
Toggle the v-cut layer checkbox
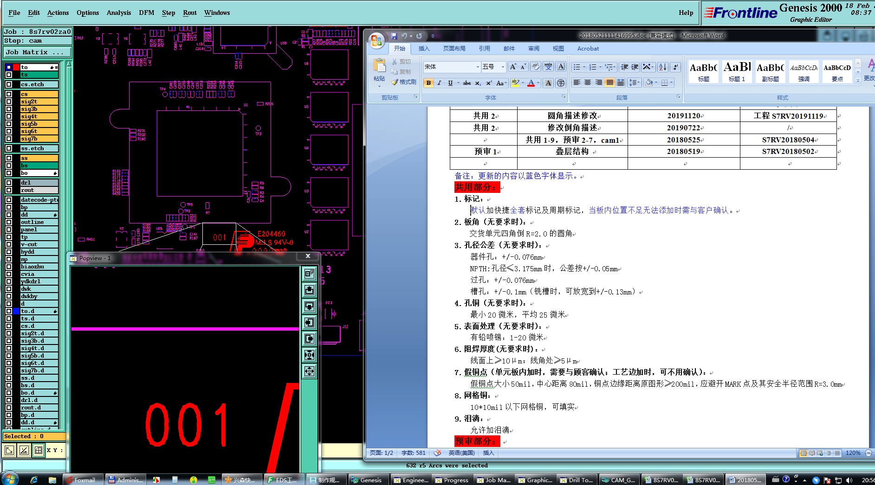(9, 244)
